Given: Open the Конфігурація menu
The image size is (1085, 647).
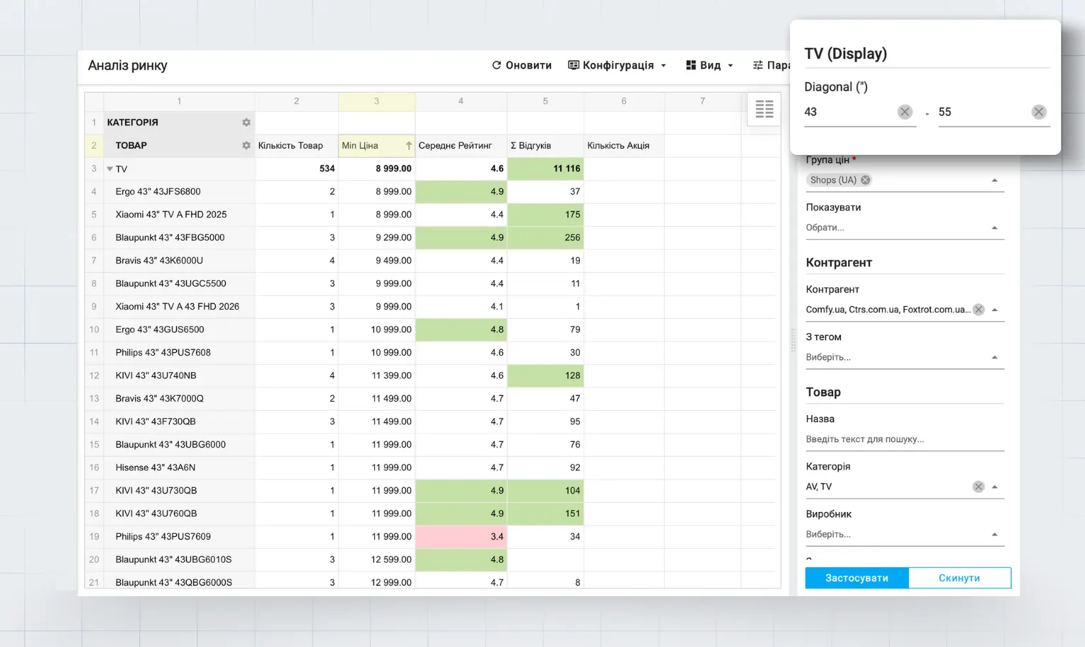Looking at the screenshot, I should (x=617, y=65).
